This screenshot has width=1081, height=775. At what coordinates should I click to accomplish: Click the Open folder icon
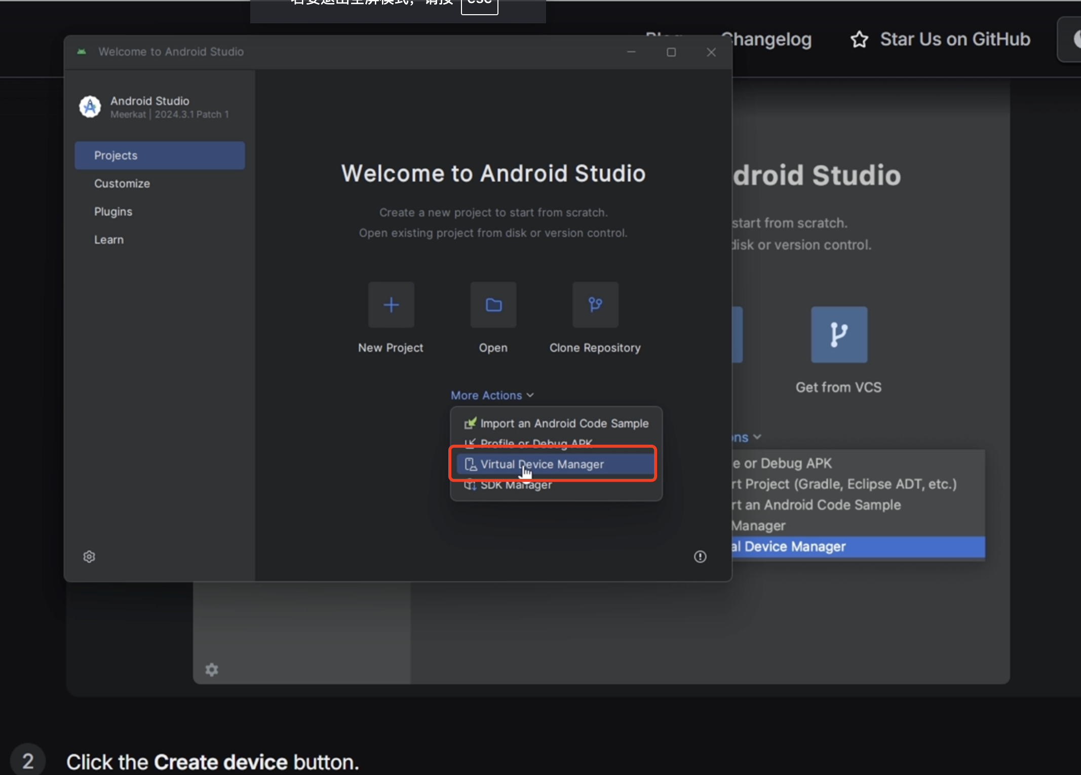tap(493, 305)
